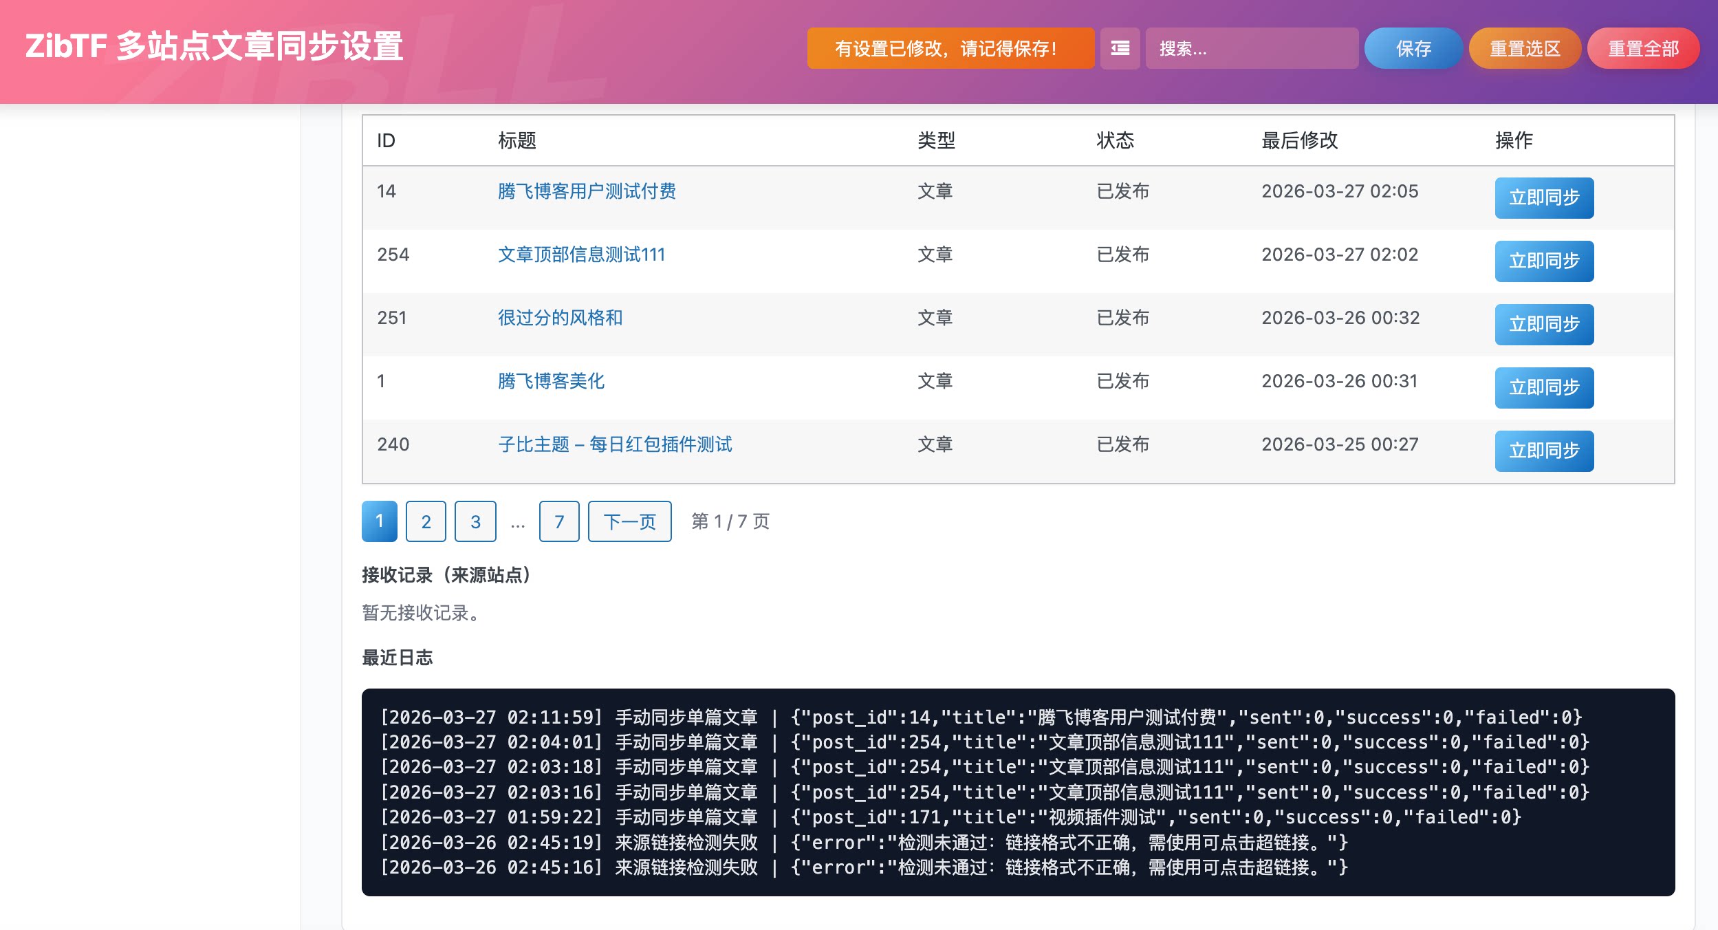Image resolution: width=1718 pixels, height=930 pixels.
Task: Jump to page 7 of the post list
Action: (x=559, y=521)
